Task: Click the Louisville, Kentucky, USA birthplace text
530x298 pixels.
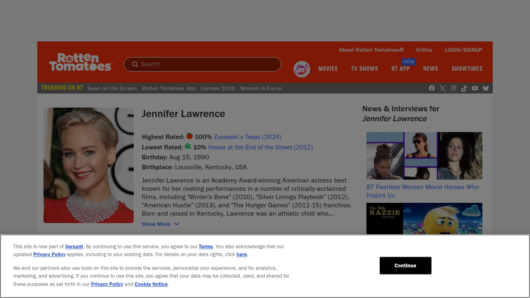Action: click(x=211, y=167)
